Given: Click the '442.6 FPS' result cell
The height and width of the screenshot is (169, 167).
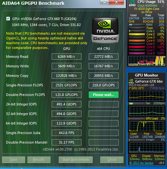Looking at the screenshot, I should (67, 133).
